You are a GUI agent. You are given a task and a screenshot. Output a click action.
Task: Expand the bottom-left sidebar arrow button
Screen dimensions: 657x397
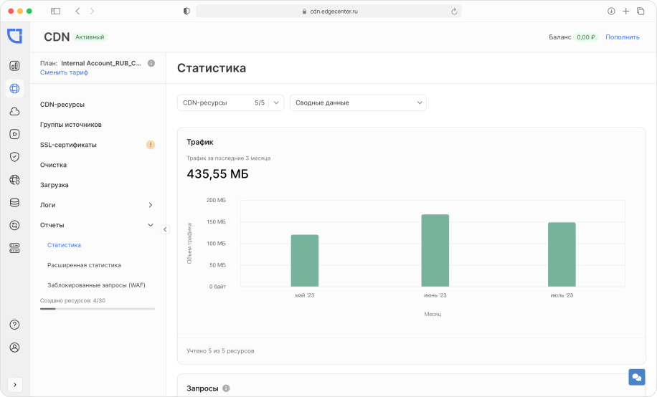[x=14, y=384]
